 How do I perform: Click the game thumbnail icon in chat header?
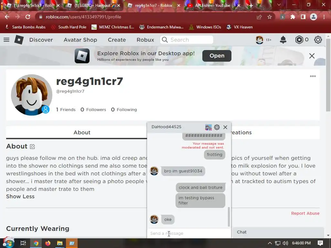pyautogui.click(x=208, y=127)
